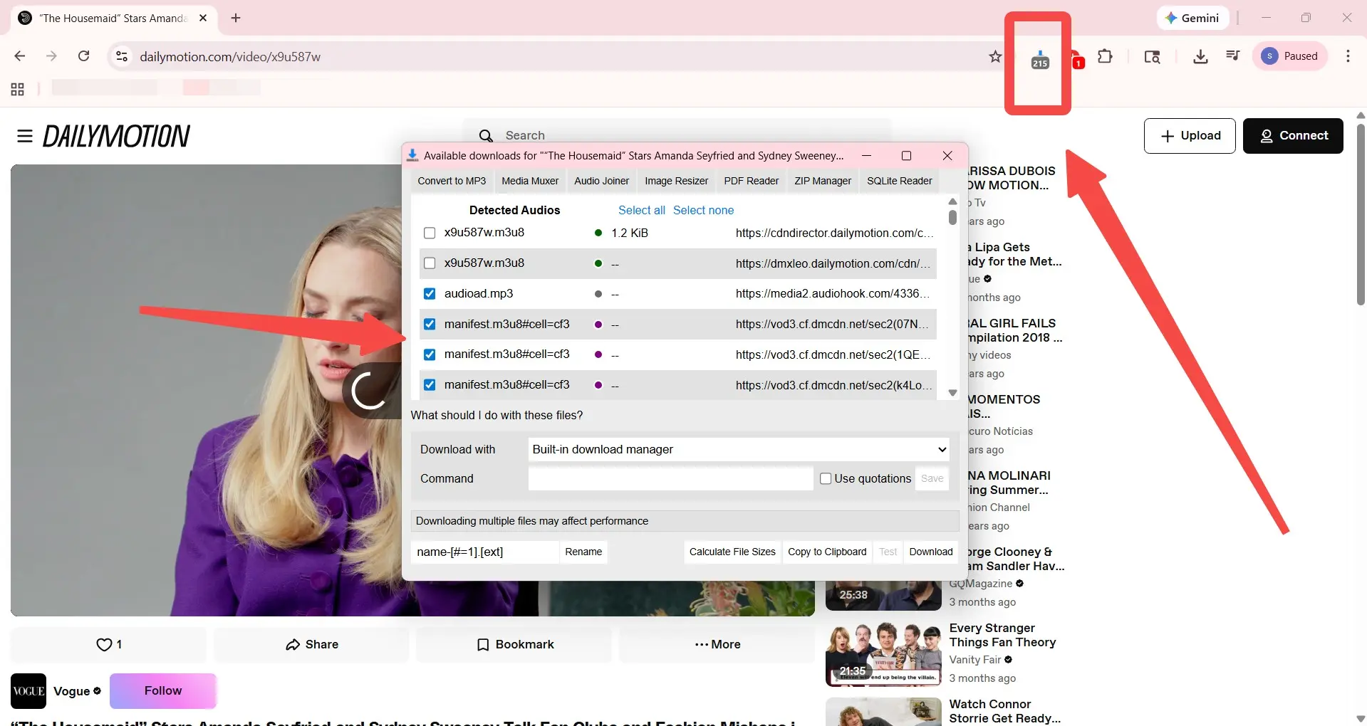
Task: Click the Download button in dialog
Action: click(x=930, y=552)
